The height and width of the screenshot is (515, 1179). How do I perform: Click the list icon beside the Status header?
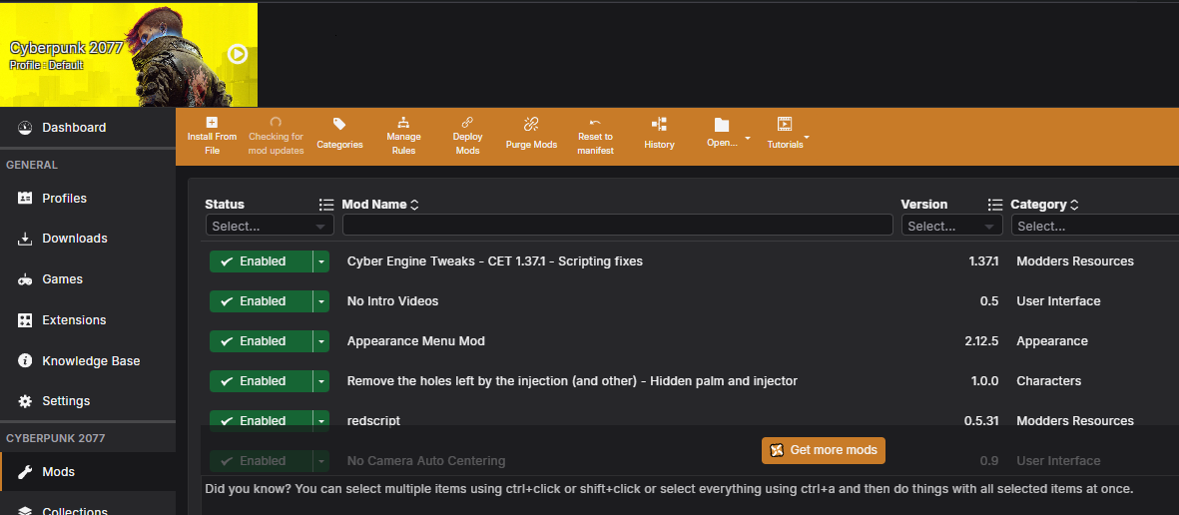[326, 205]
